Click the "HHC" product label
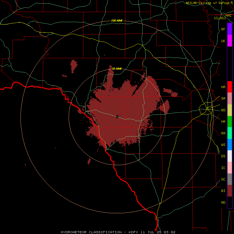This screenshot has width=234, height=234. click(228, 16)
